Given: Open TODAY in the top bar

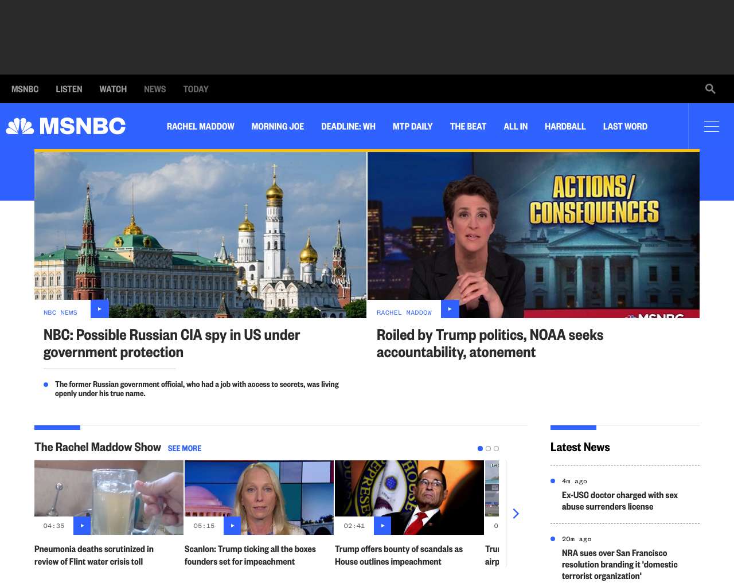Looking at the screenshot, I should (196, 89).
